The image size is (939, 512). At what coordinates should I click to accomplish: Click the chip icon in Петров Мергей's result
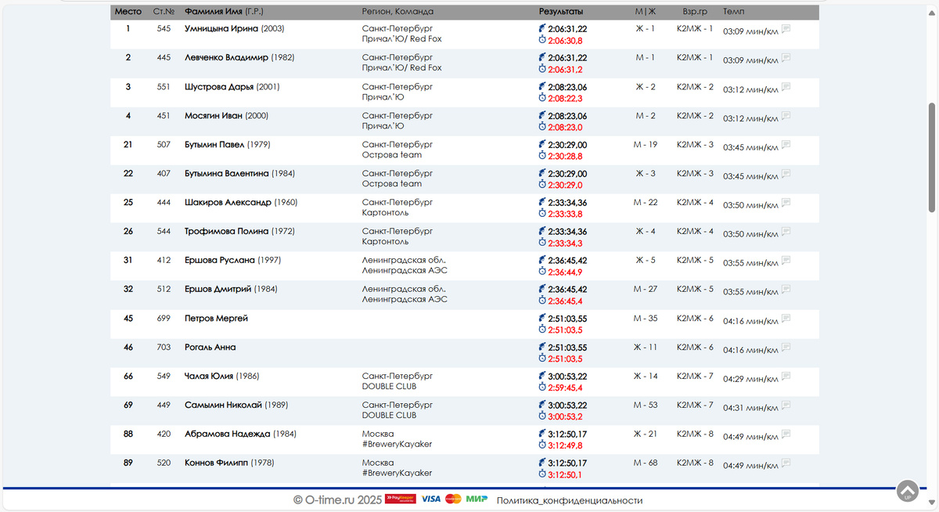pyautogui.click(x=542, y=319)
